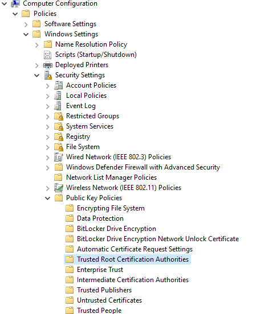
Task: Expand the Local Policies node
Action: pyautogui.click(x=47, y=96)
